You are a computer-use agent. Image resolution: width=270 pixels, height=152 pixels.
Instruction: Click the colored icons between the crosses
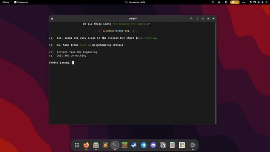[x=116, y=31]
